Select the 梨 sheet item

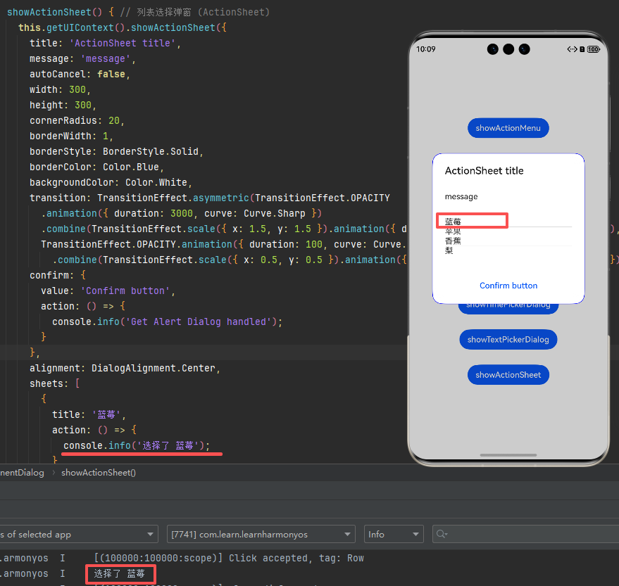449,250
